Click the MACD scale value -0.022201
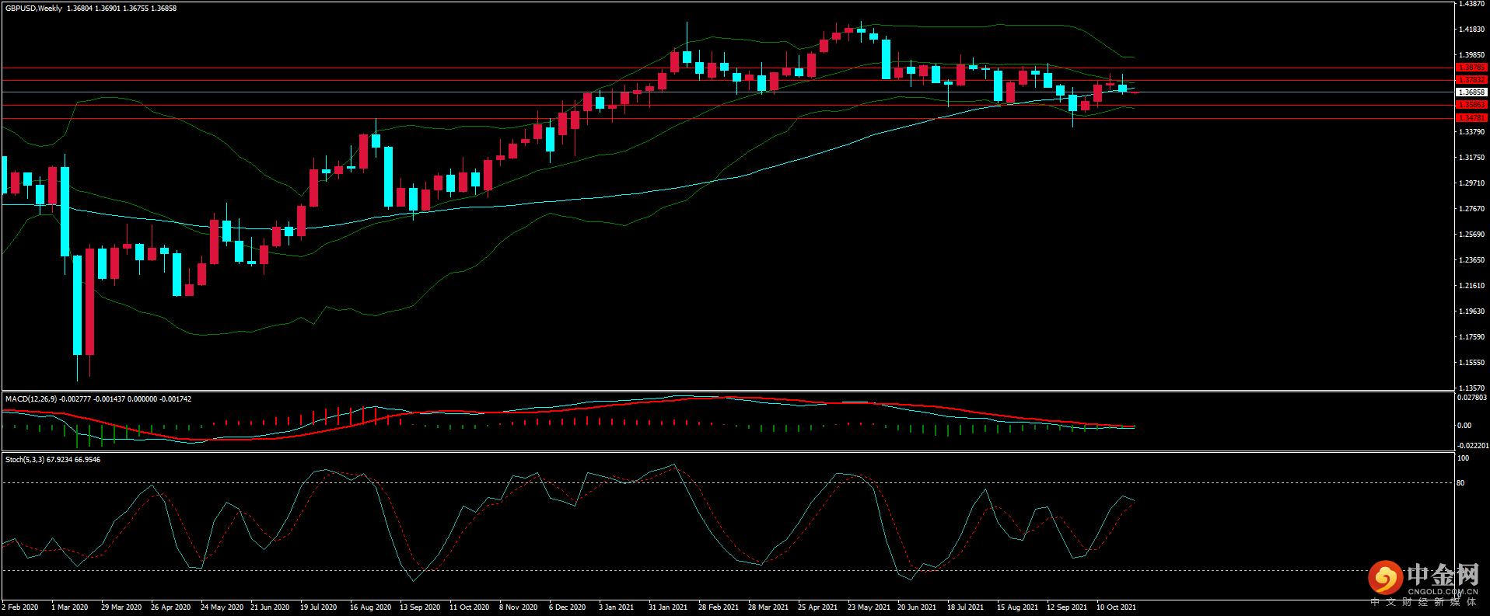This screenshot has height=616, width=1490. click(1472, 446)
